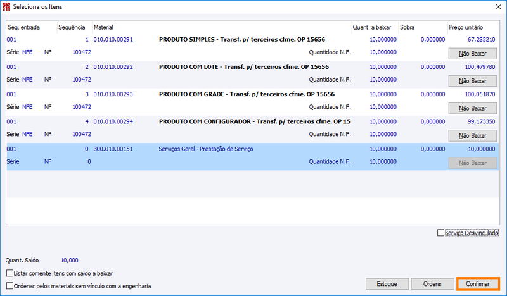This screenshot has height=296, width=507.
Task: Click unit price 10,000000 in service row
Action: click(482, 149)
